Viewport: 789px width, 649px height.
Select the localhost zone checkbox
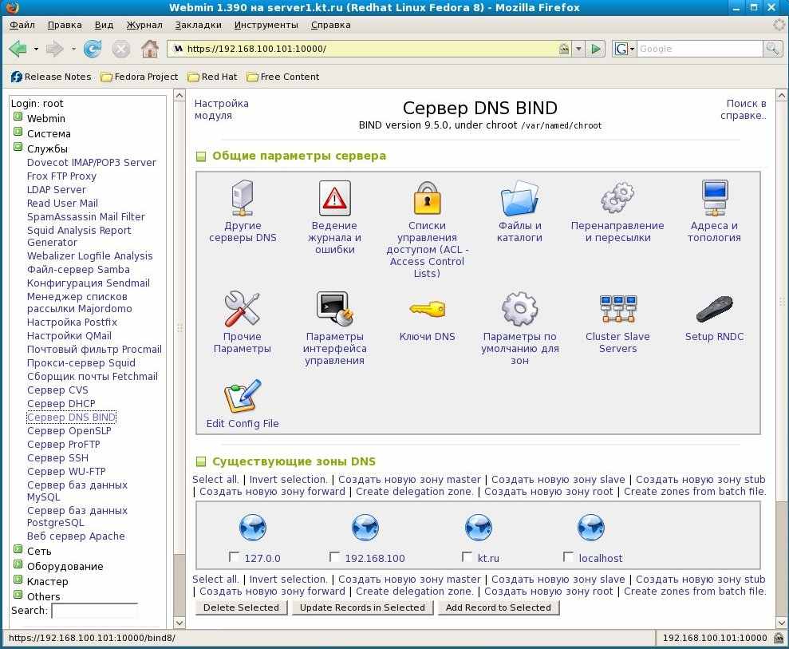[568, 557]
